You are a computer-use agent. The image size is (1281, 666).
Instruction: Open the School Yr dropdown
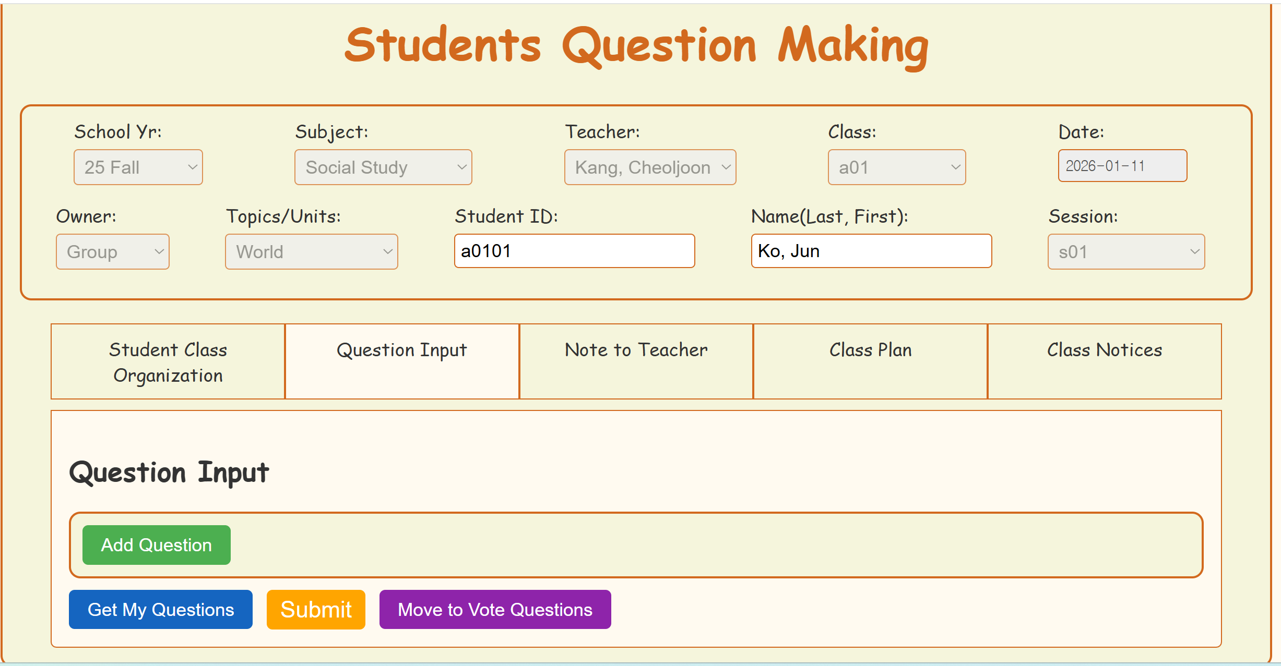[x=138, y=167]
